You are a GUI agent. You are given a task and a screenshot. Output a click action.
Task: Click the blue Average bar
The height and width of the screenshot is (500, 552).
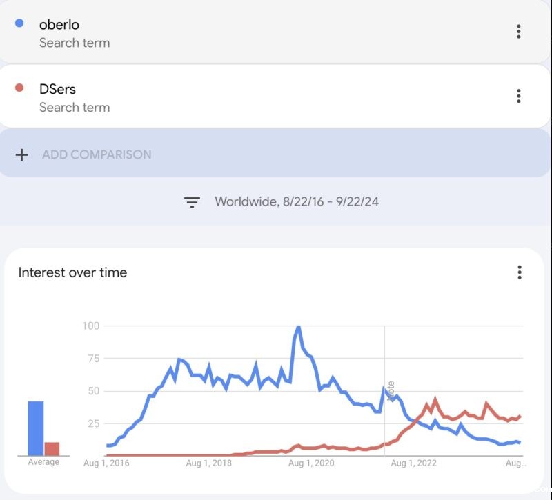click(x=36, y=428)
